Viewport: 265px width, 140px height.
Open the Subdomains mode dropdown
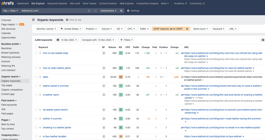109,11
